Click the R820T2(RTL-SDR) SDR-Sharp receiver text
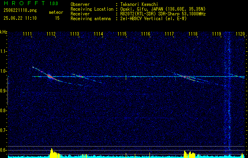This screenshot has width=248, height=158. (163, 14)
